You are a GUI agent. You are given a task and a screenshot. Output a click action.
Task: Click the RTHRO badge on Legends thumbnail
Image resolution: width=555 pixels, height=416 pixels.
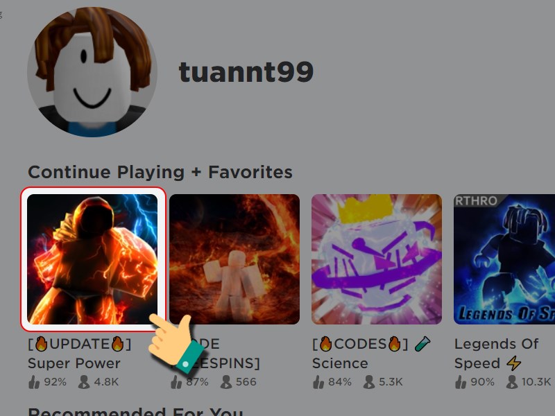coord(477,200)
